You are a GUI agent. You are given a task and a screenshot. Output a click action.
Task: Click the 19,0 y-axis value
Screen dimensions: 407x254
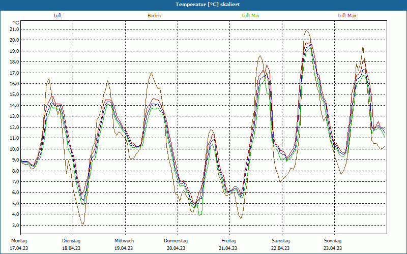click(x=14, y=51)
